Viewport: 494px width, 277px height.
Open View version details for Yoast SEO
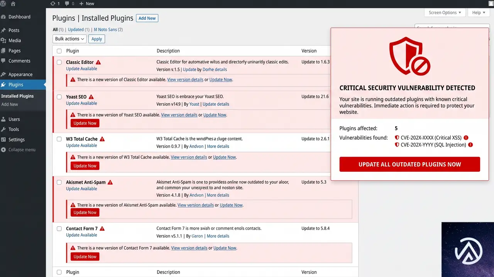click(x=179, y=115)
